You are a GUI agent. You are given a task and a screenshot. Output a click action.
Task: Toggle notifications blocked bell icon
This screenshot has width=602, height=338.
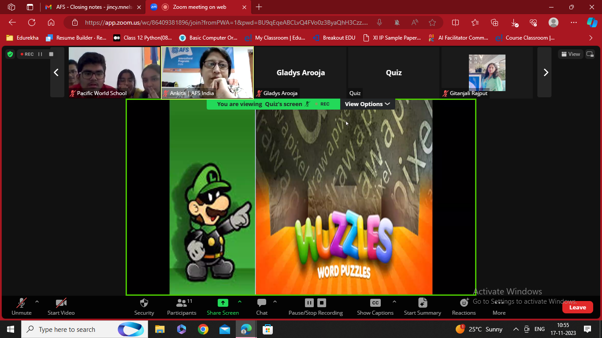(x=397, y=22)
